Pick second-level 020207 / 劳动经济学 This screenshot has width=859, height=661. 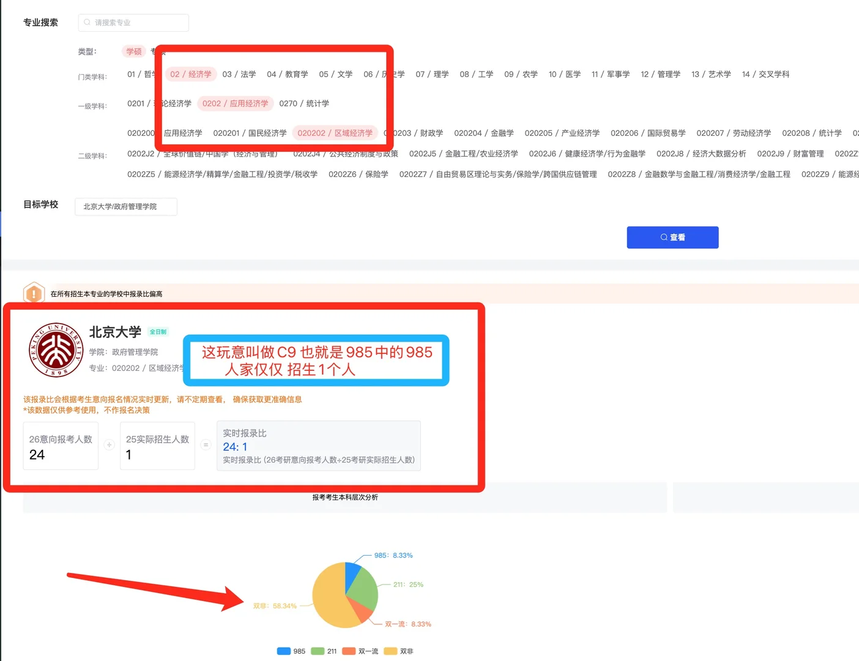tap(734, 133)
